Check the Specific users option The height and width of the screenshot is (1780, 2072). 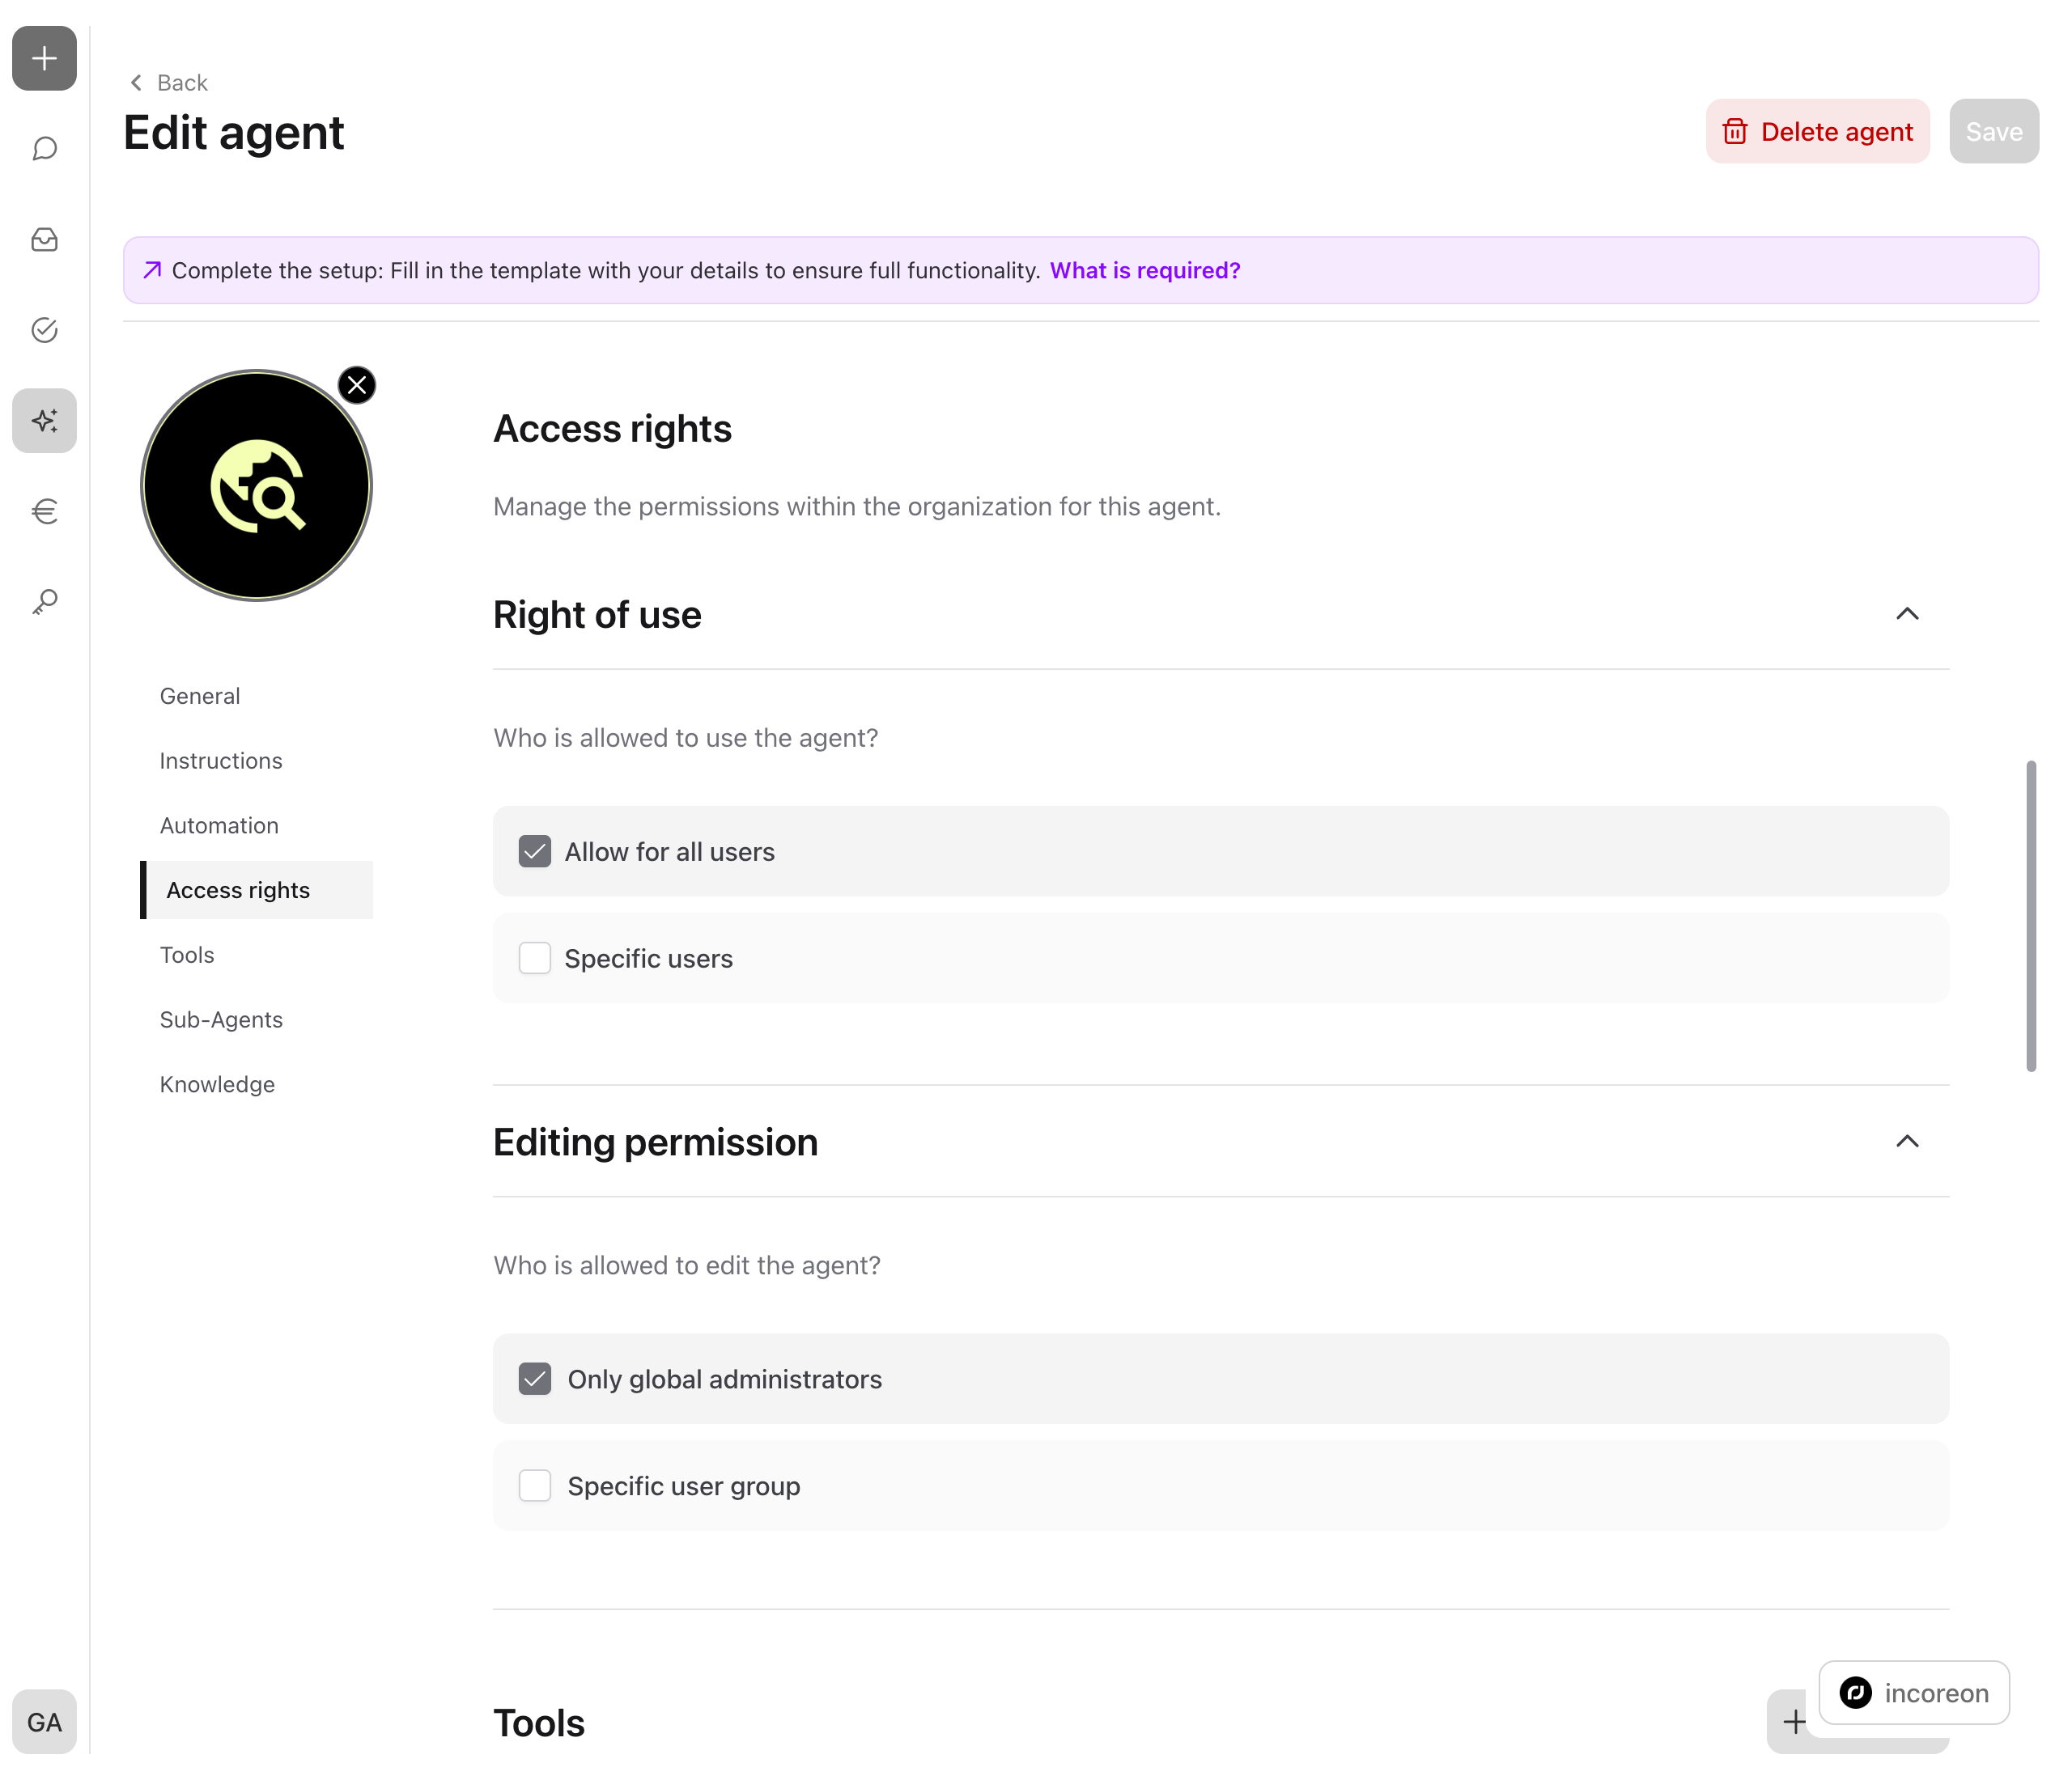tap(535, 959)
